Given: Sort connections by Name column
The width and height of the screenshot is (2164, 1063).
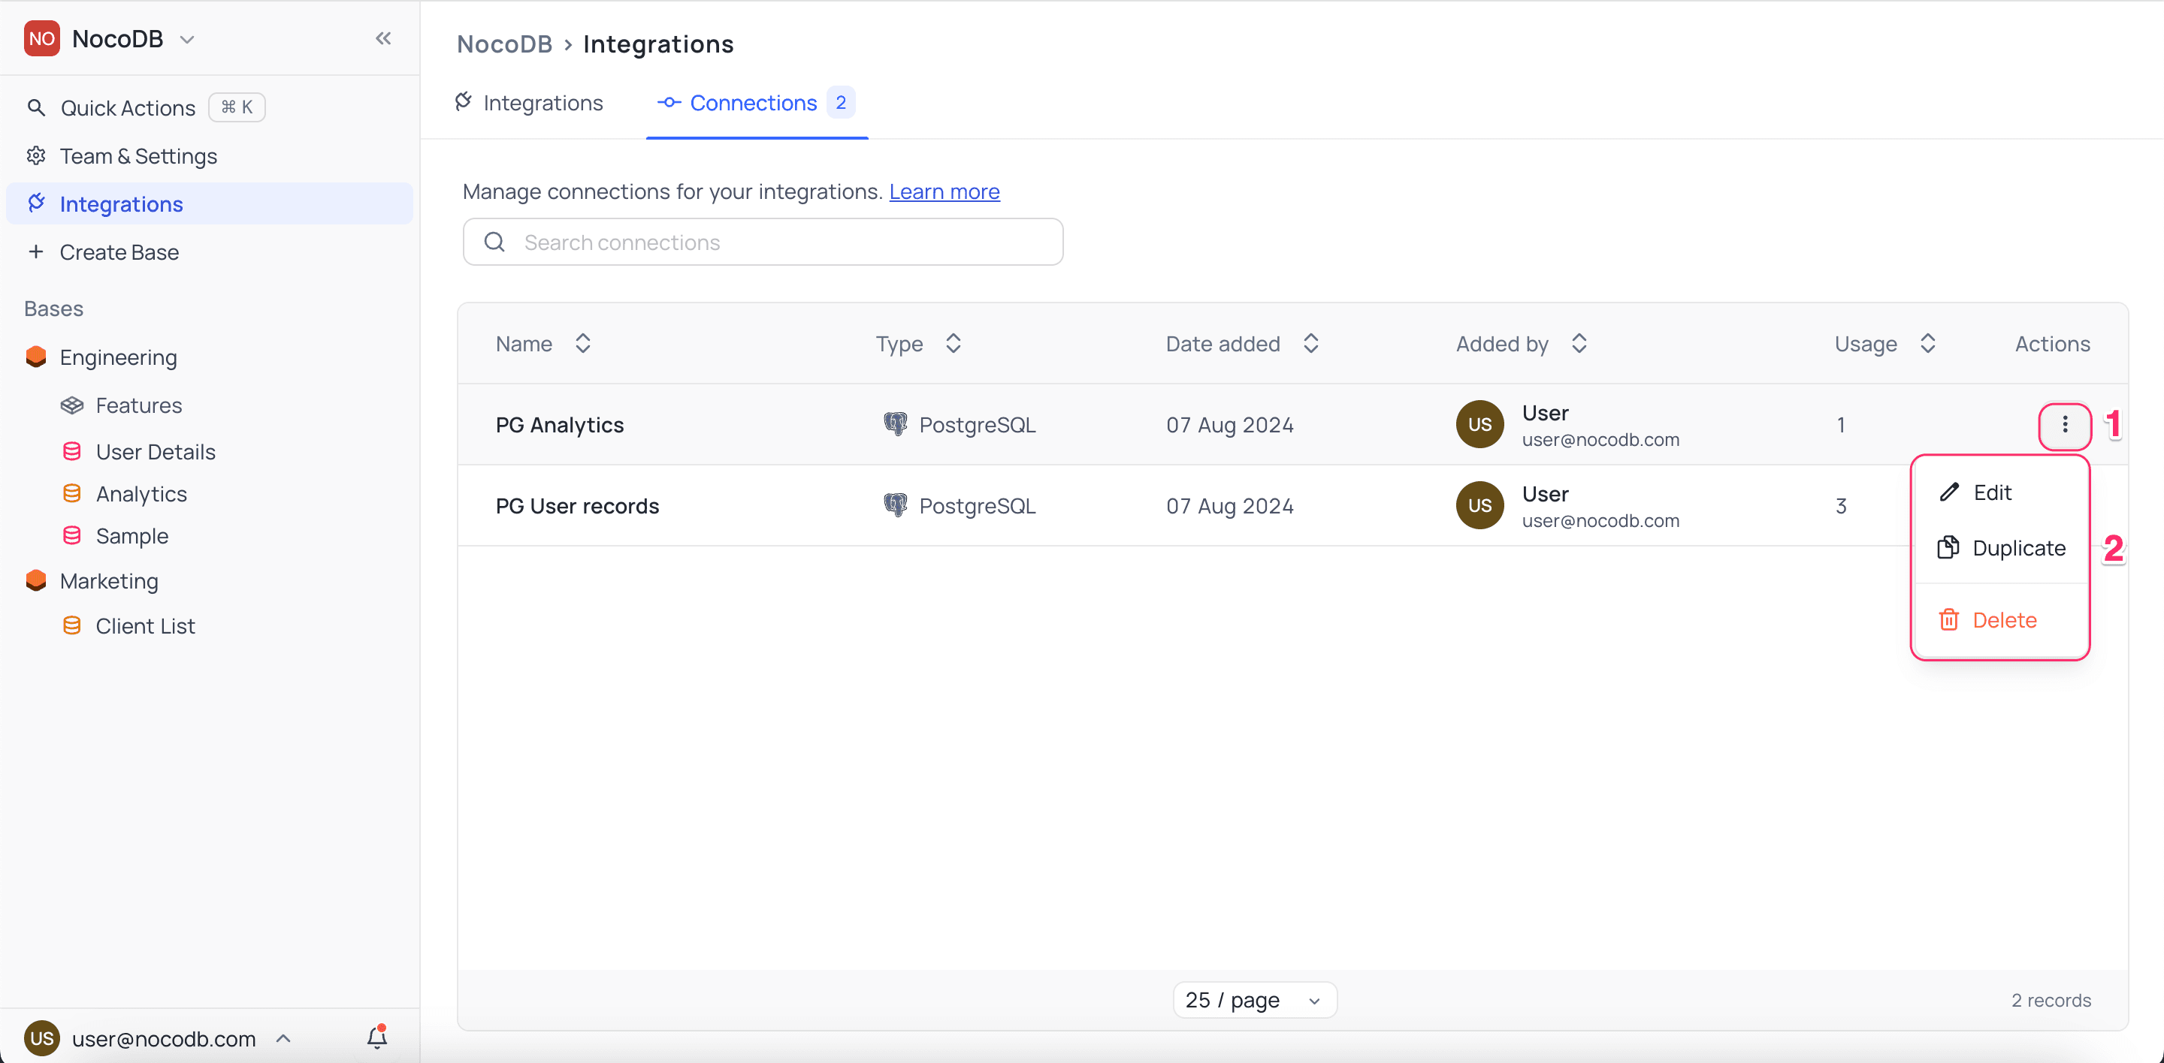Looking at the screenshot, I should click(582, 344).
